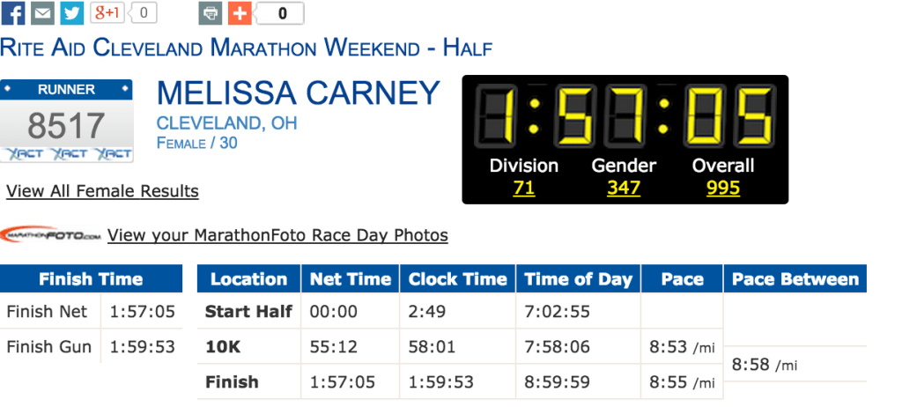Click the Time of Day column header
The width and height of the screenshot is (902, 407).
[578, 279]
